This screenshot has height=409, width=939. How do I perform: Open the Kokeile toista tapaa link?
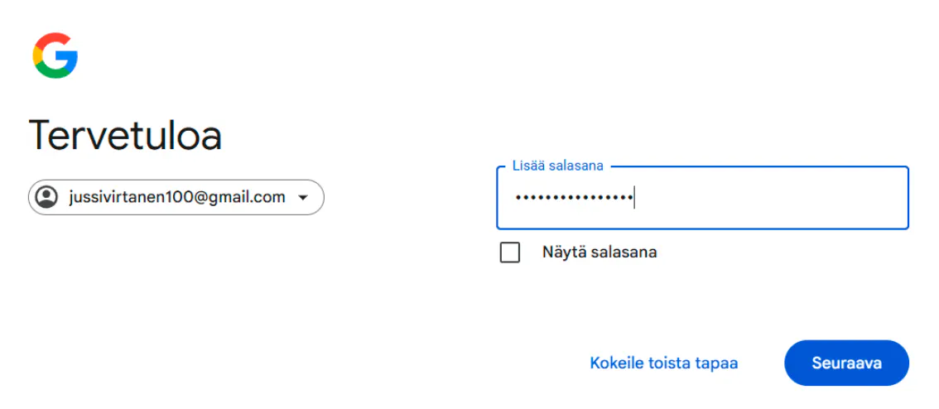point(663,363)
